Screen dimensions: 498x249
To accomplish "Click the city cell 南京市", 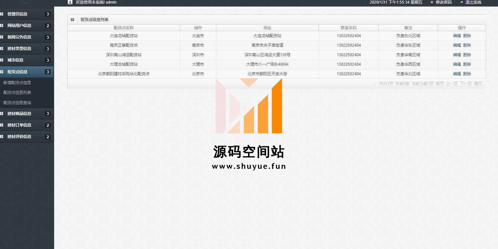I will (198, 45).
